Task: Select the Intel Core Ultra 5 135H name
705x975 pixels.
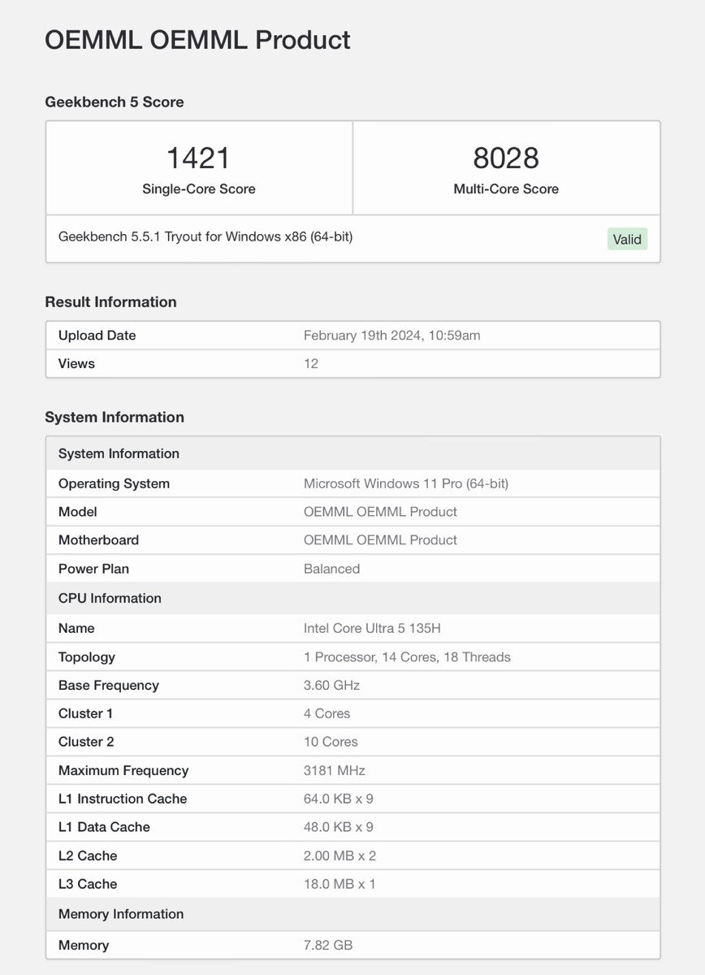Action: coord(372,628)
